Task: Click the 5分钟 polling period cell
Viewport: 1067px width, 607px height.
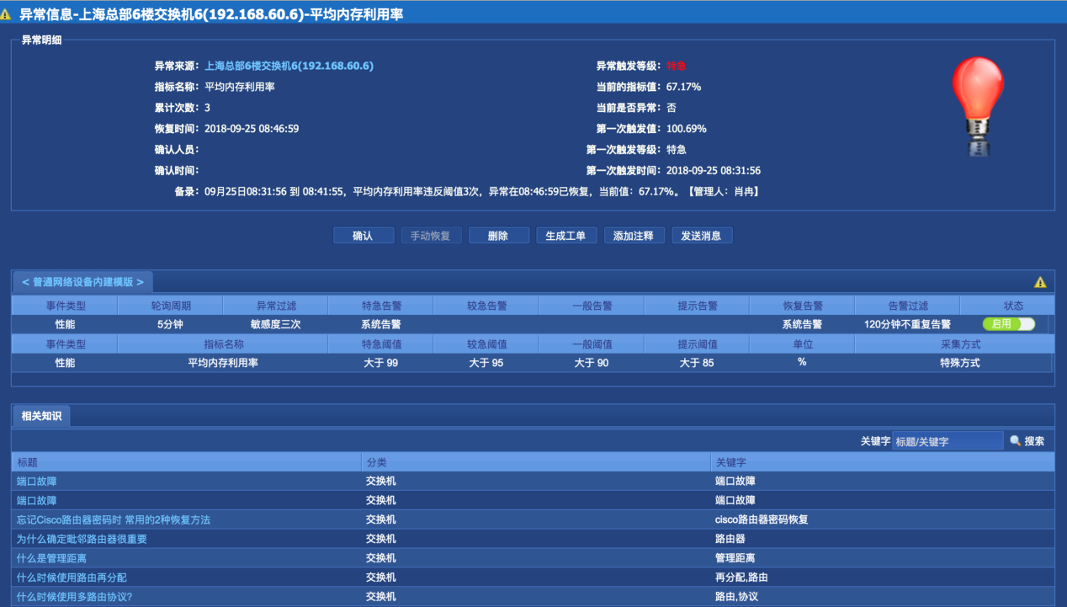Action: 170,324
